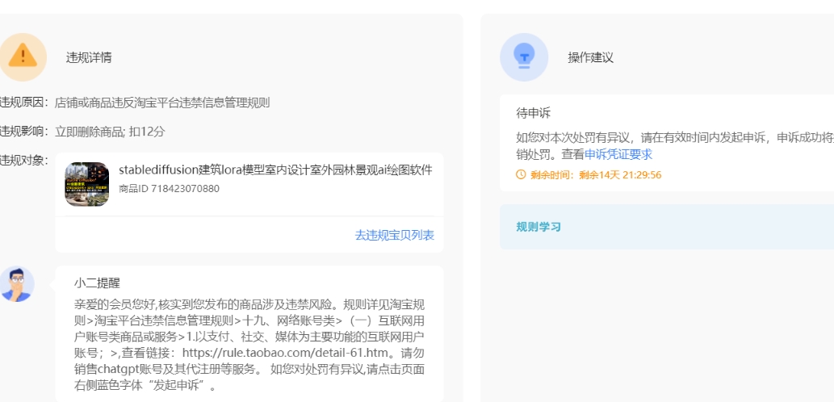This screenshot has height=402, width=834.
Task: Select the 违规详情 panel heading
Action: 89,57
